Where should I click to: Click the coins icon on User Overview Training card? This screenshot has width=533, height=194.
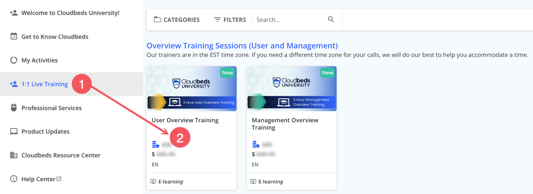tap(156, 145)
